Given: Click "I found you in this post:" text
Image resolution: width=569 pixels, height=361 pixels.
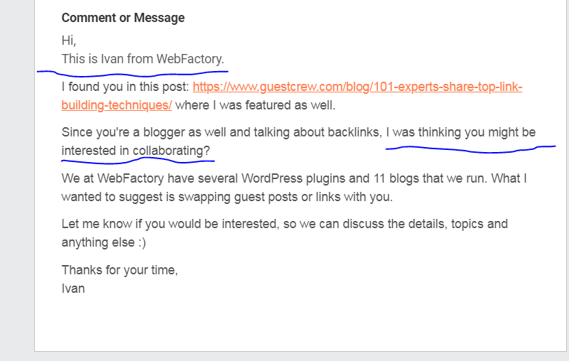Looking at the screenshot, I should [x=125, y=87].
